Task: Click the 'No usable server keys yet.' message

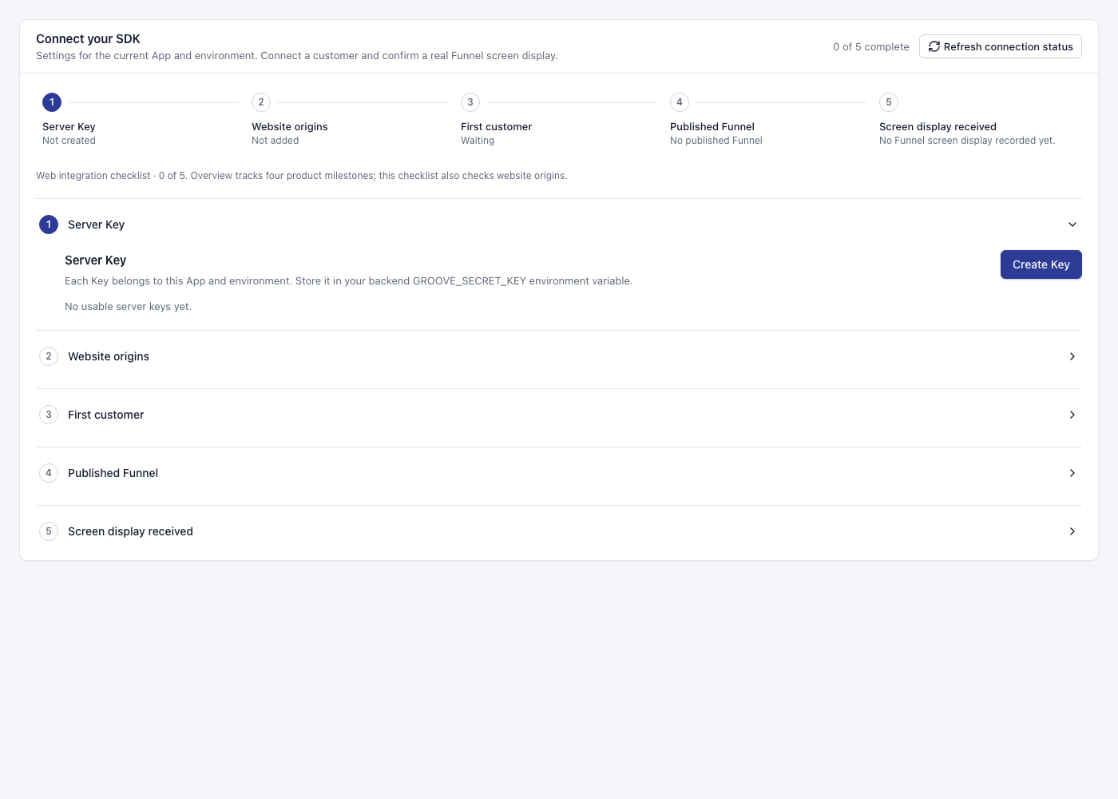Action: [x=128, y=307]
